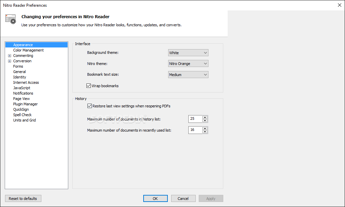Increase the history list document count

tap(205, 117)
